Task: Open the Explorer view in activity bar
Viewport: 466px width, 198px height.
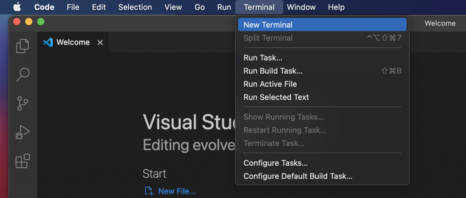Action: pyautogui.click(x=23, y=46)
